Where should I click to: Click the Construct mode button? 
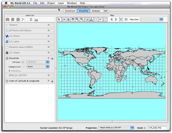tap(70, 11)
